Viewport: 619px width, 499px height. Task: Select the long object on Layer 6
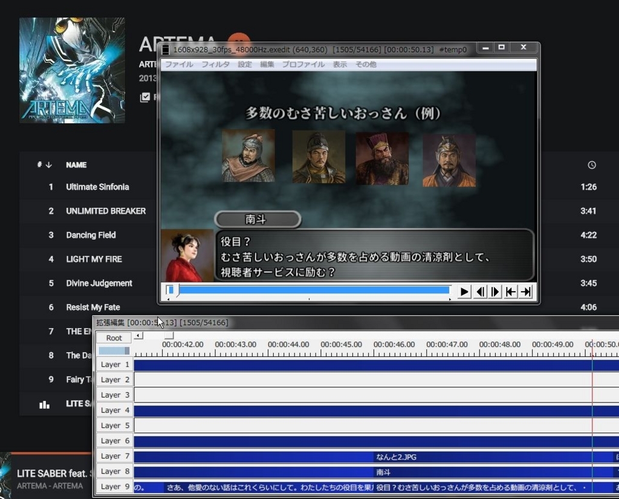coord(376,442)
